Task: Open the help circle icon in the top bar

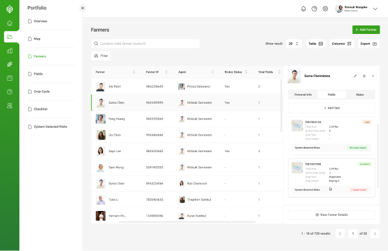Action: click(314, 9)
